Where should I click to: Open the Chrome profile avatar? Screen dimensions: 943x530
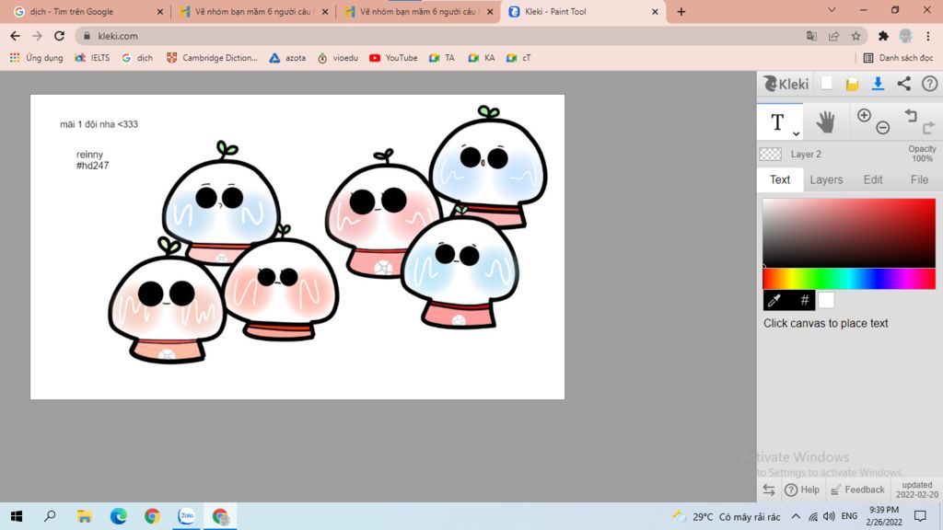(x=906, y=36)
